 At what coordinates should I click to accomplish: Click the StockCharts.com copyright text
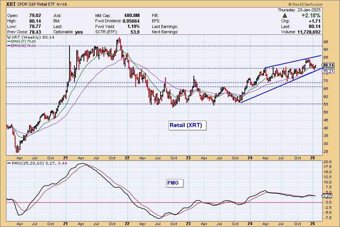(x=306, y=4)
